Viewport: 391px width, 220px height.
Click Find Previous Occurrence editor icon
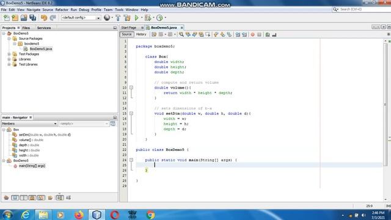188,34
